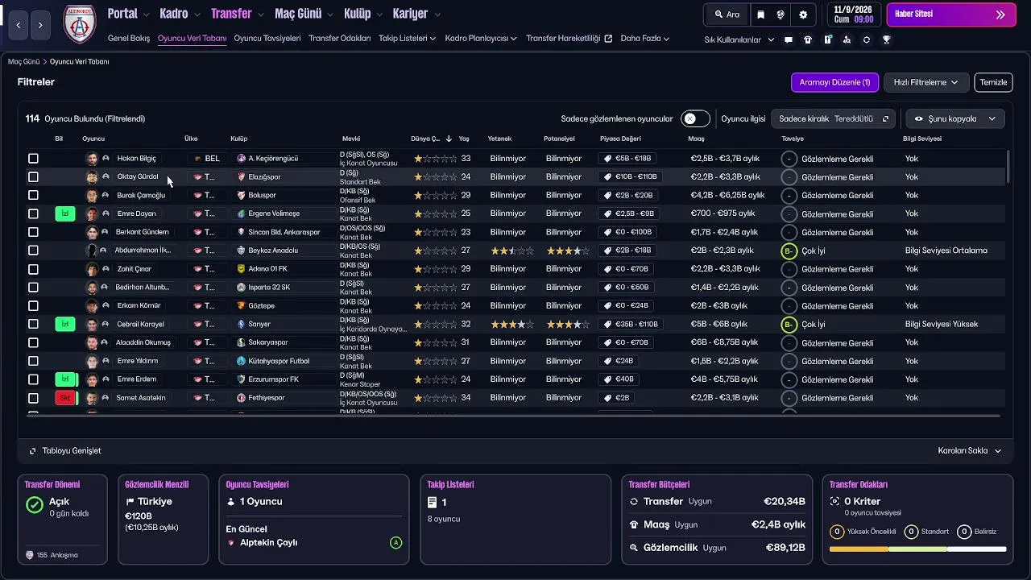Open the scouting search shortcut icon
This screenshot has height=580, width=1031.
847,39
